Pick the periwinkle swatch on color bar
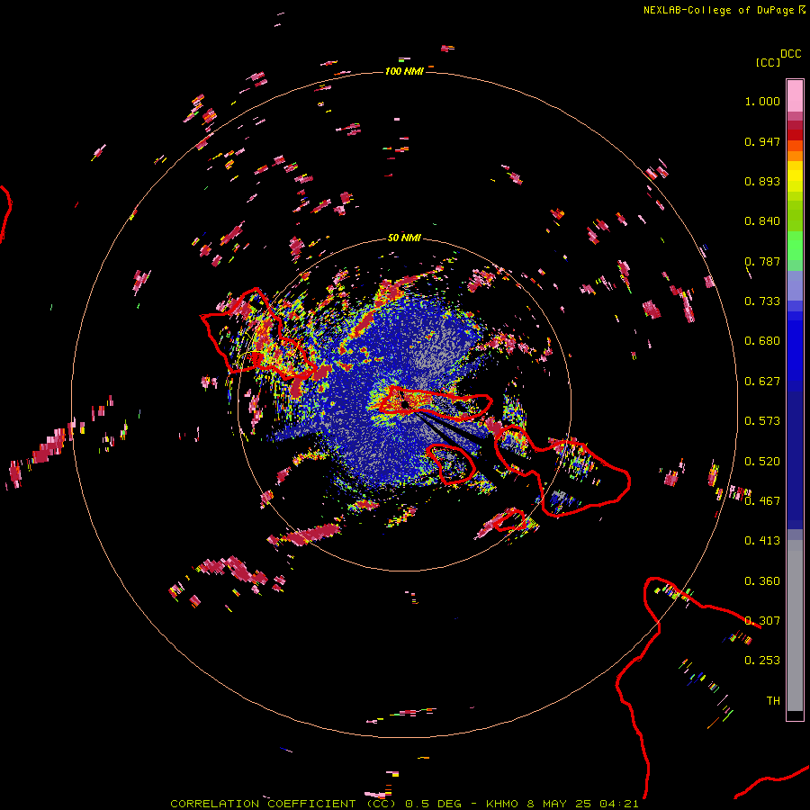Screen dimensions: 810x810 pyautogui.click(x=795, y=285)
